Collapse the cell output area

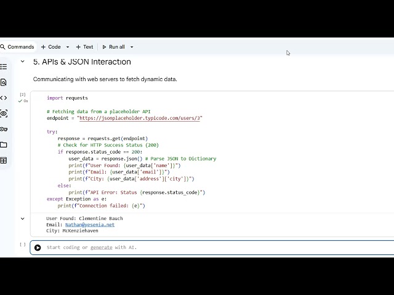[x=23, y=219]
